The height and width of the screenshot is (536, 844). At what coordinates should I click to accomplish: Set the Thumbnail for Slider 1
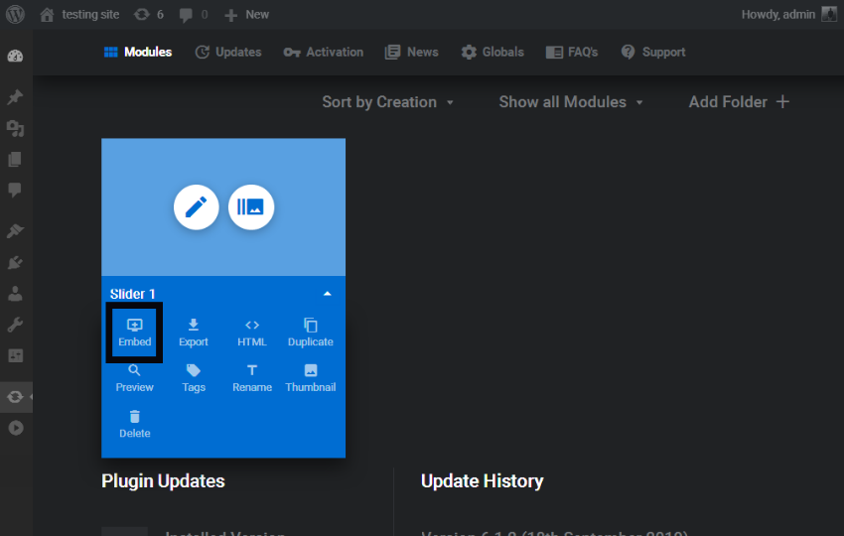(x=311, y=378)
